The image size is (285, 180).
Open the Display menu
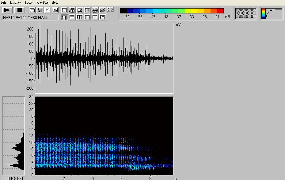15,2
